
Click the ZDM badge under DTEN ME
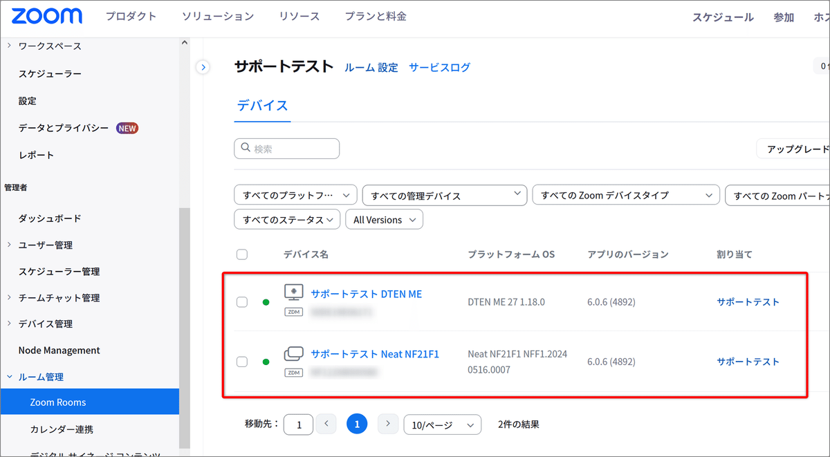tap(294, 312)
